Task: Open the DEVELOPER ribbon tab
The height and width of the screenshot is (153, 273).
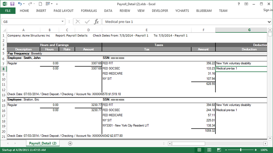Action: 160,11
